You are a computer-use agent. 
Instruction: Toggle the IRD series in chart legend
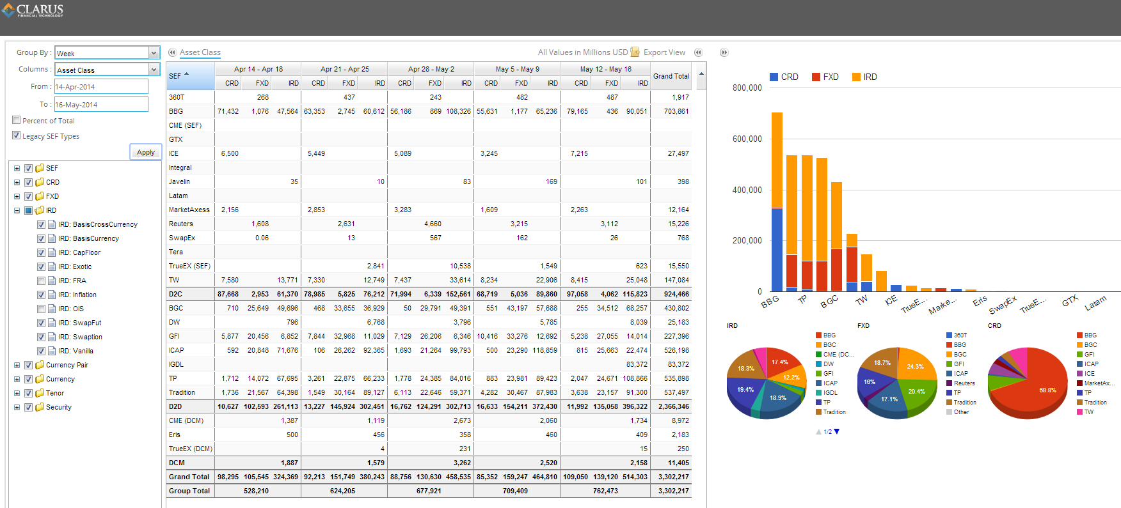tap(864, 77)
